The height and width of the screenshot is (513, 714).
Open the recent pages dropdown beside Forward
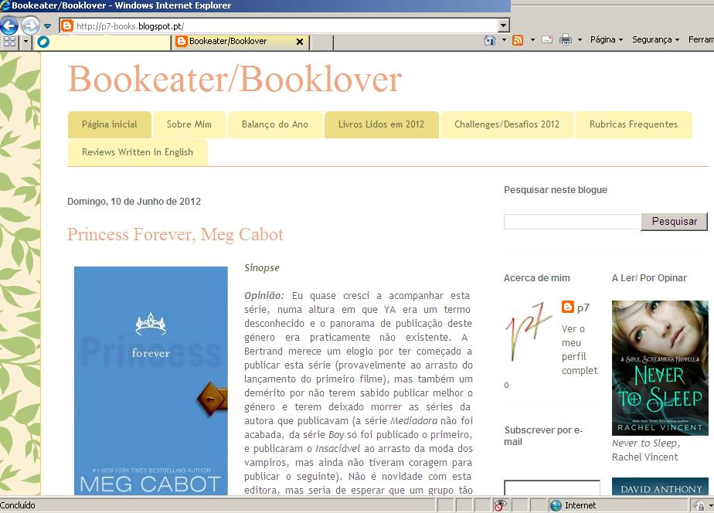[x=48, y=26]
